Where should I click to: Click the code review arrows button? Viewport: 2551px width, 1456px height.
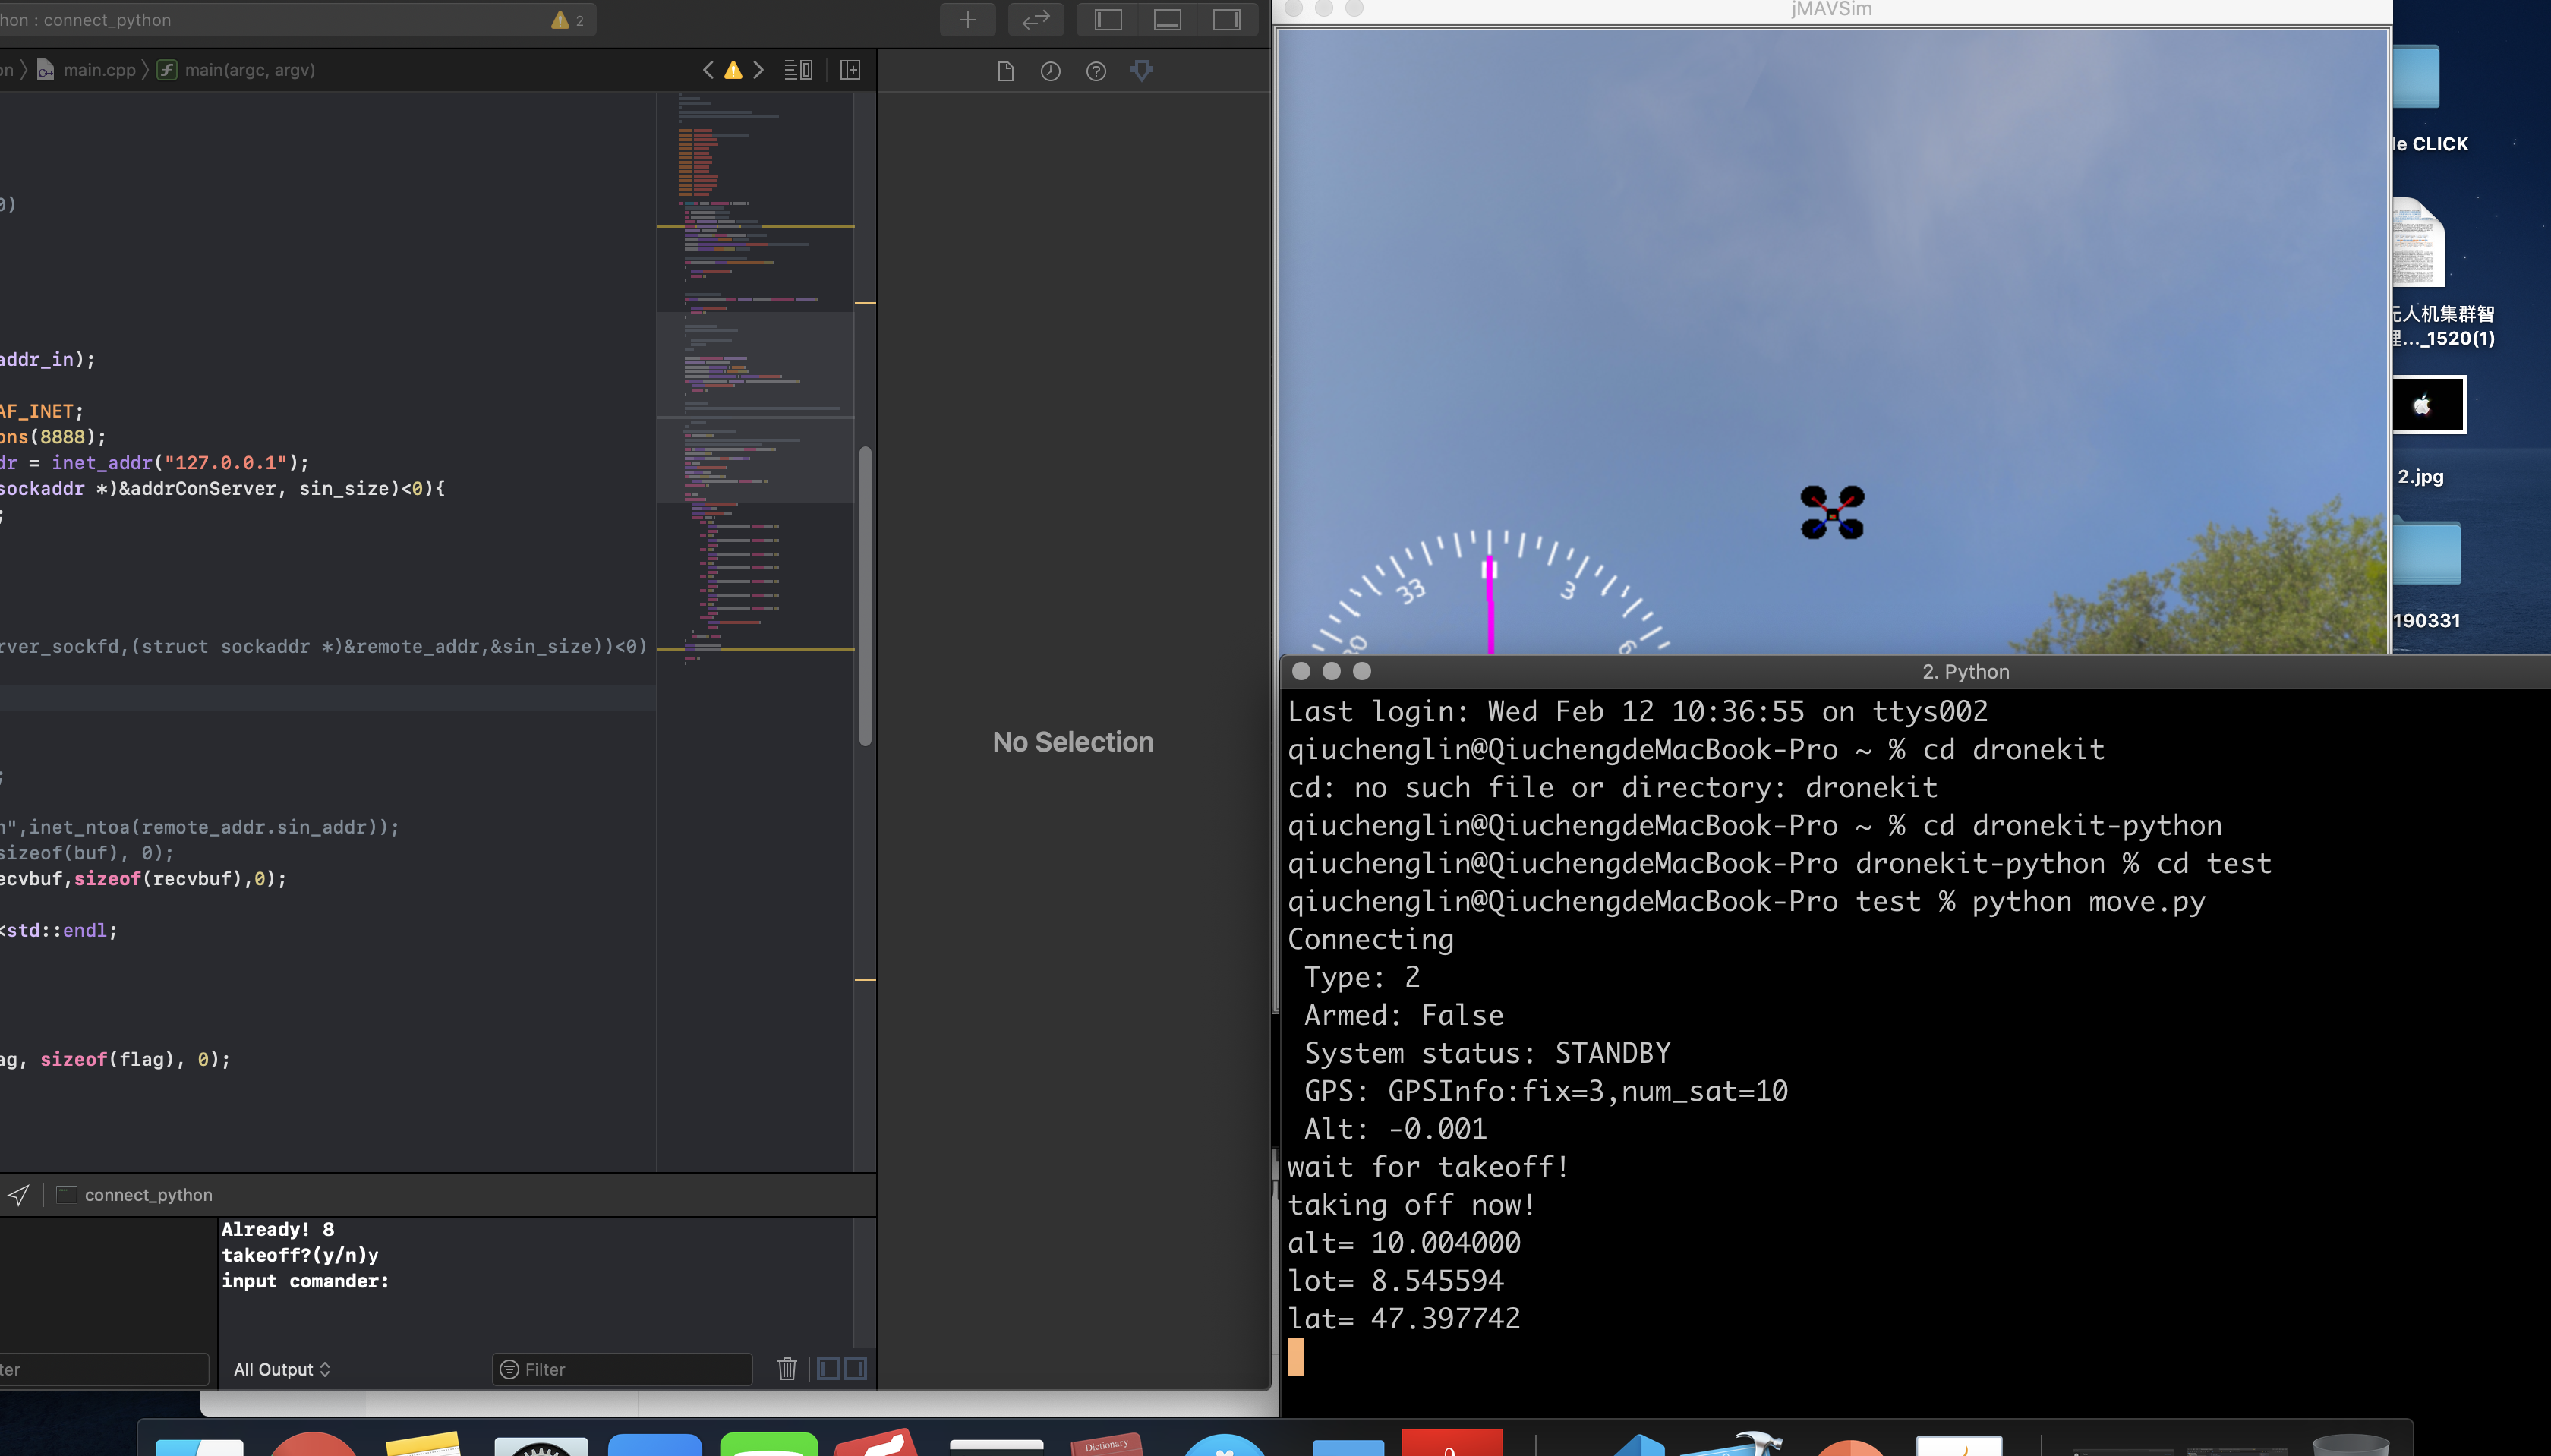tap(1036, 20)
